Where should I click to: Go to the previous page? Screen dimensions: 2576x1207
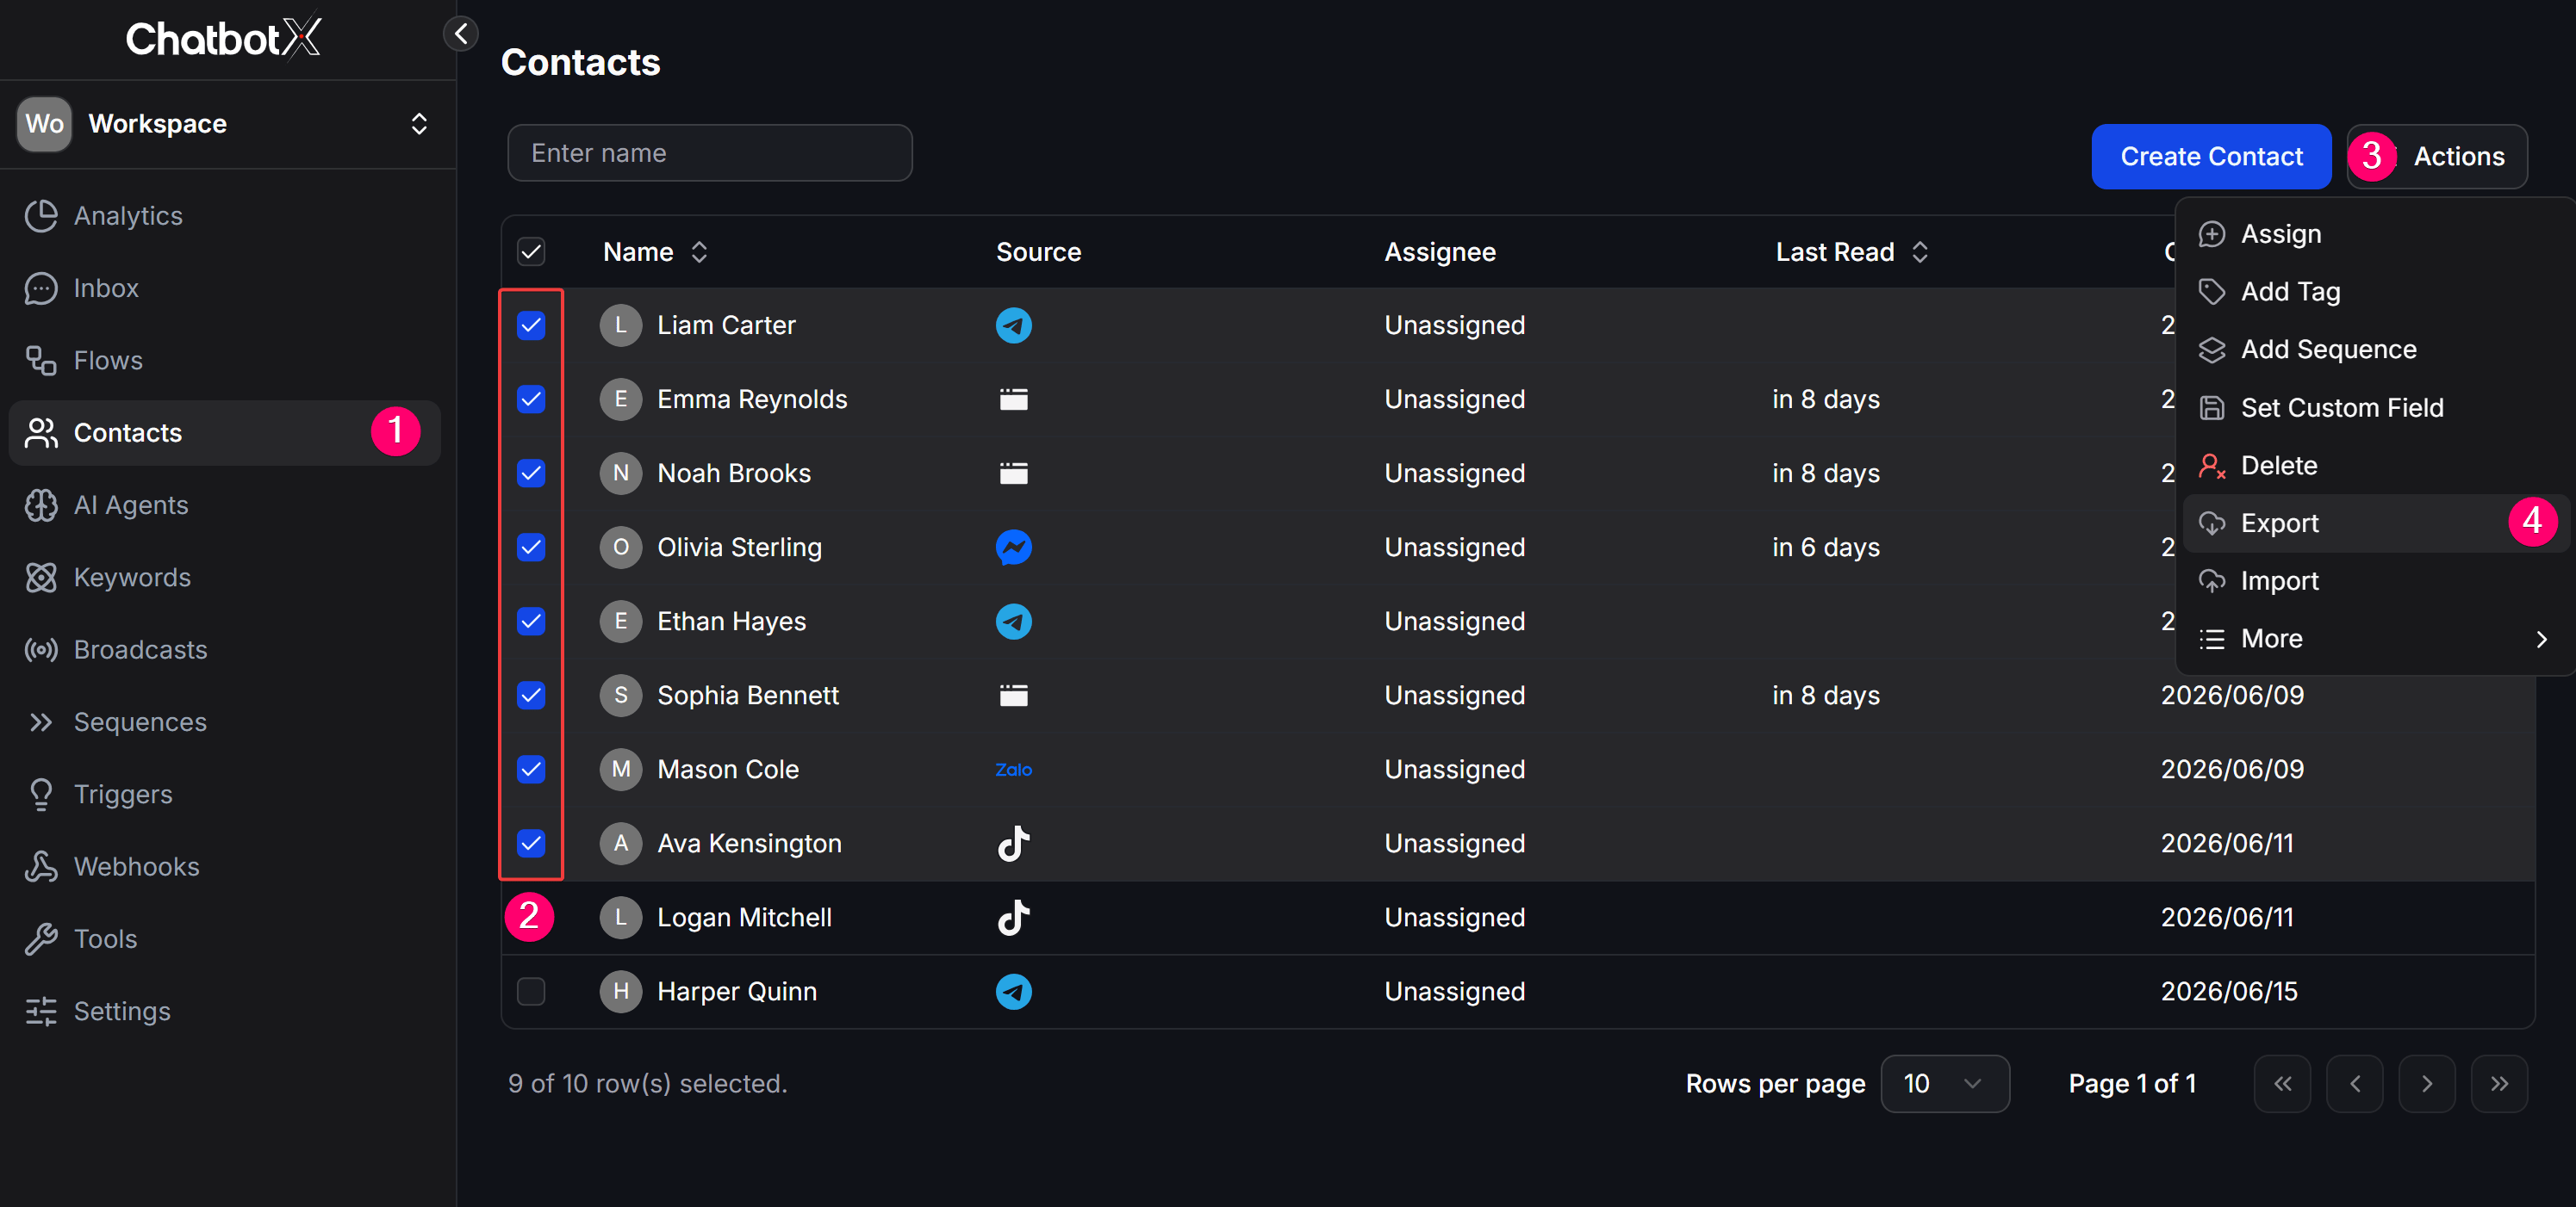(x=2355, y=1084)
